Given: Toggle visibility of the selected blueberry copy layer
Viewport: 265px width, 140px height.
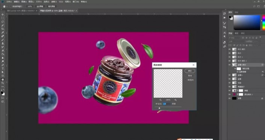Looking at the screenshot, I should coord(230,65).
